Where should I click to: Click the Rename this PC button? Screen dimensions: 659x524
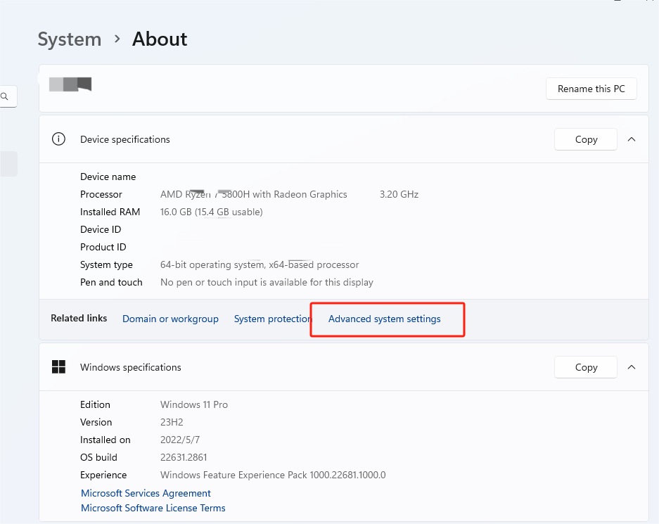(x=591, y=89)
